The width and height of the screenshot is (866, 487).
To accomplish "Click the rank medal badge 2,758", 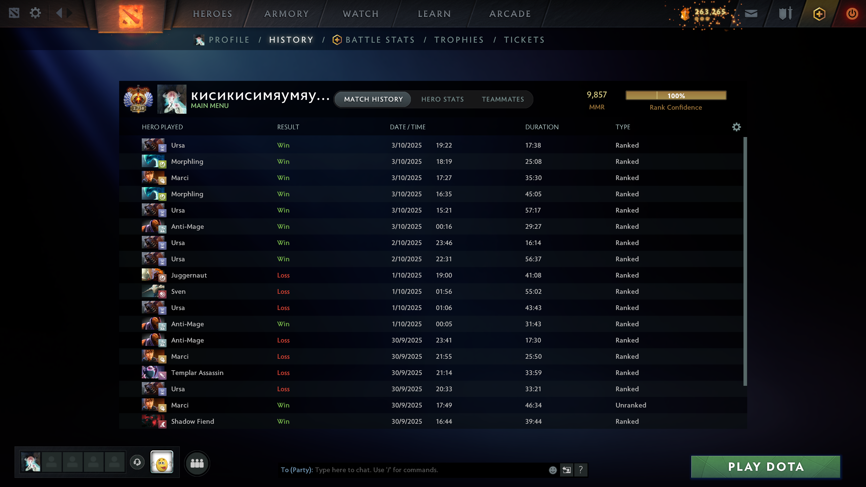I will [138, 99].
